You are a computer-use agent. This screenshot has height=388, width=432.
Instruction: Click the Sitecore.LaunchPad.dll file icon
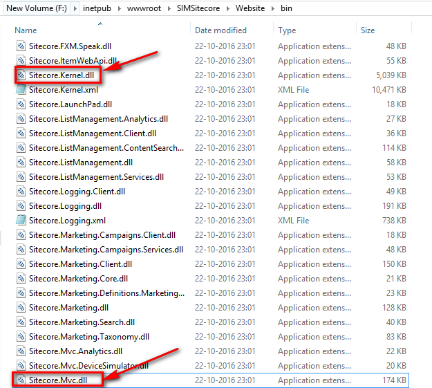tap(21, 104)
